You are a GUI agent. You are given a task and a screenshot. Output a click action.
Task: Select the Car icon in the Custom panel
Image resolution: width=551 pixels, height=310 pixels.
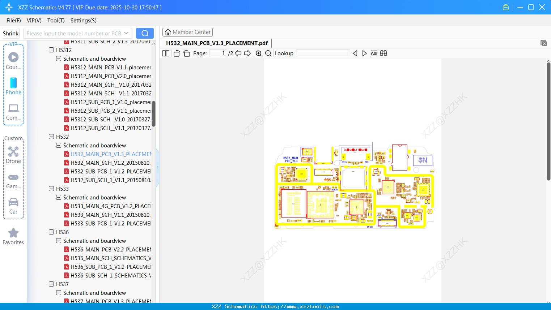pyautogui.click(x=13, y=202)
